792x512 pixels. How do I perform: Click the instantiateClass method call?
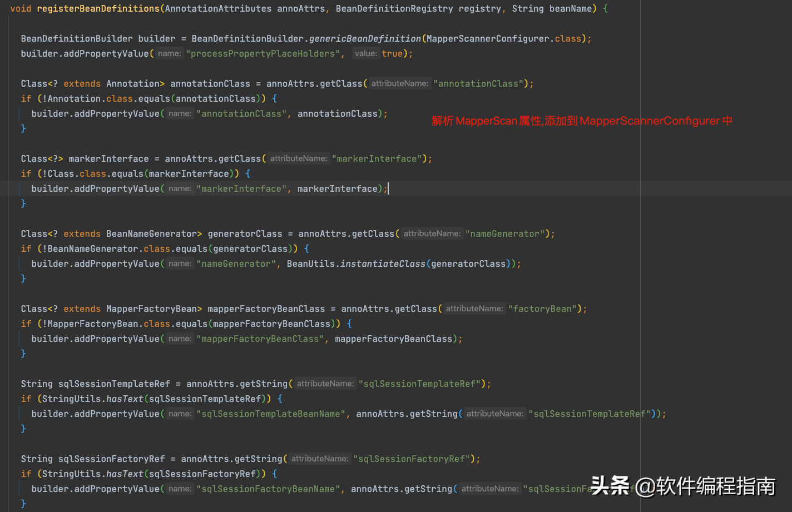(x=383, y=264)
